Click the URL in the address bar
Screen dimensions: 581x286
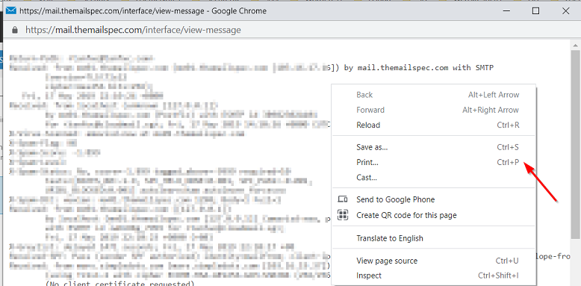(133, 30)
